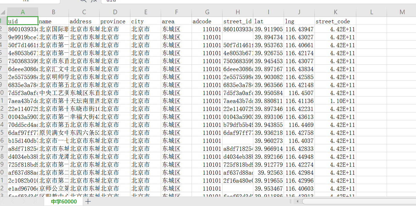Viewport: 416px width, 206px height.
Task: Select column G header
Action: click(x=207, y=12)
